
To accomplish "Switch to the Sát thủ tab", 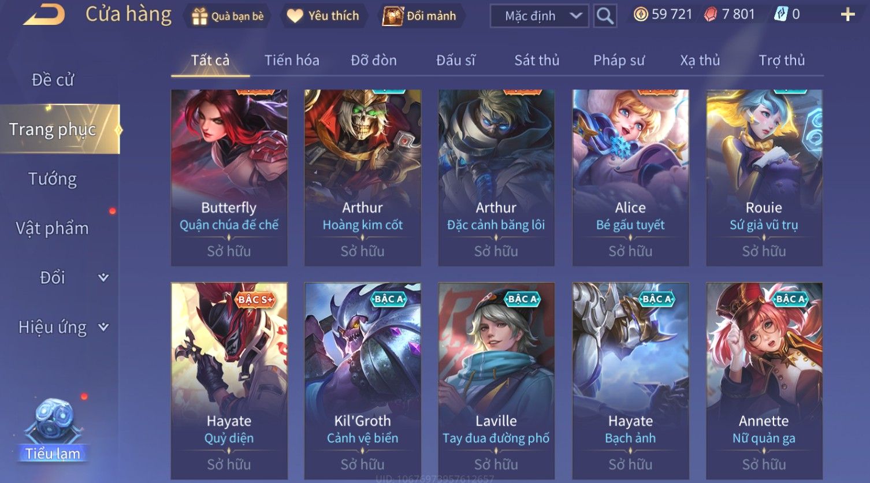I will pyautogui.click(x=537, y=60).
